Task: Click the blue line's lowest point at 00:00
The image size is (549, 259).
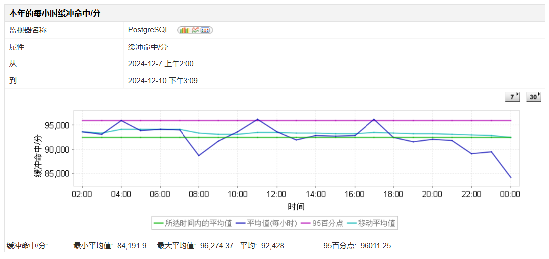Action: click(510, 177)
